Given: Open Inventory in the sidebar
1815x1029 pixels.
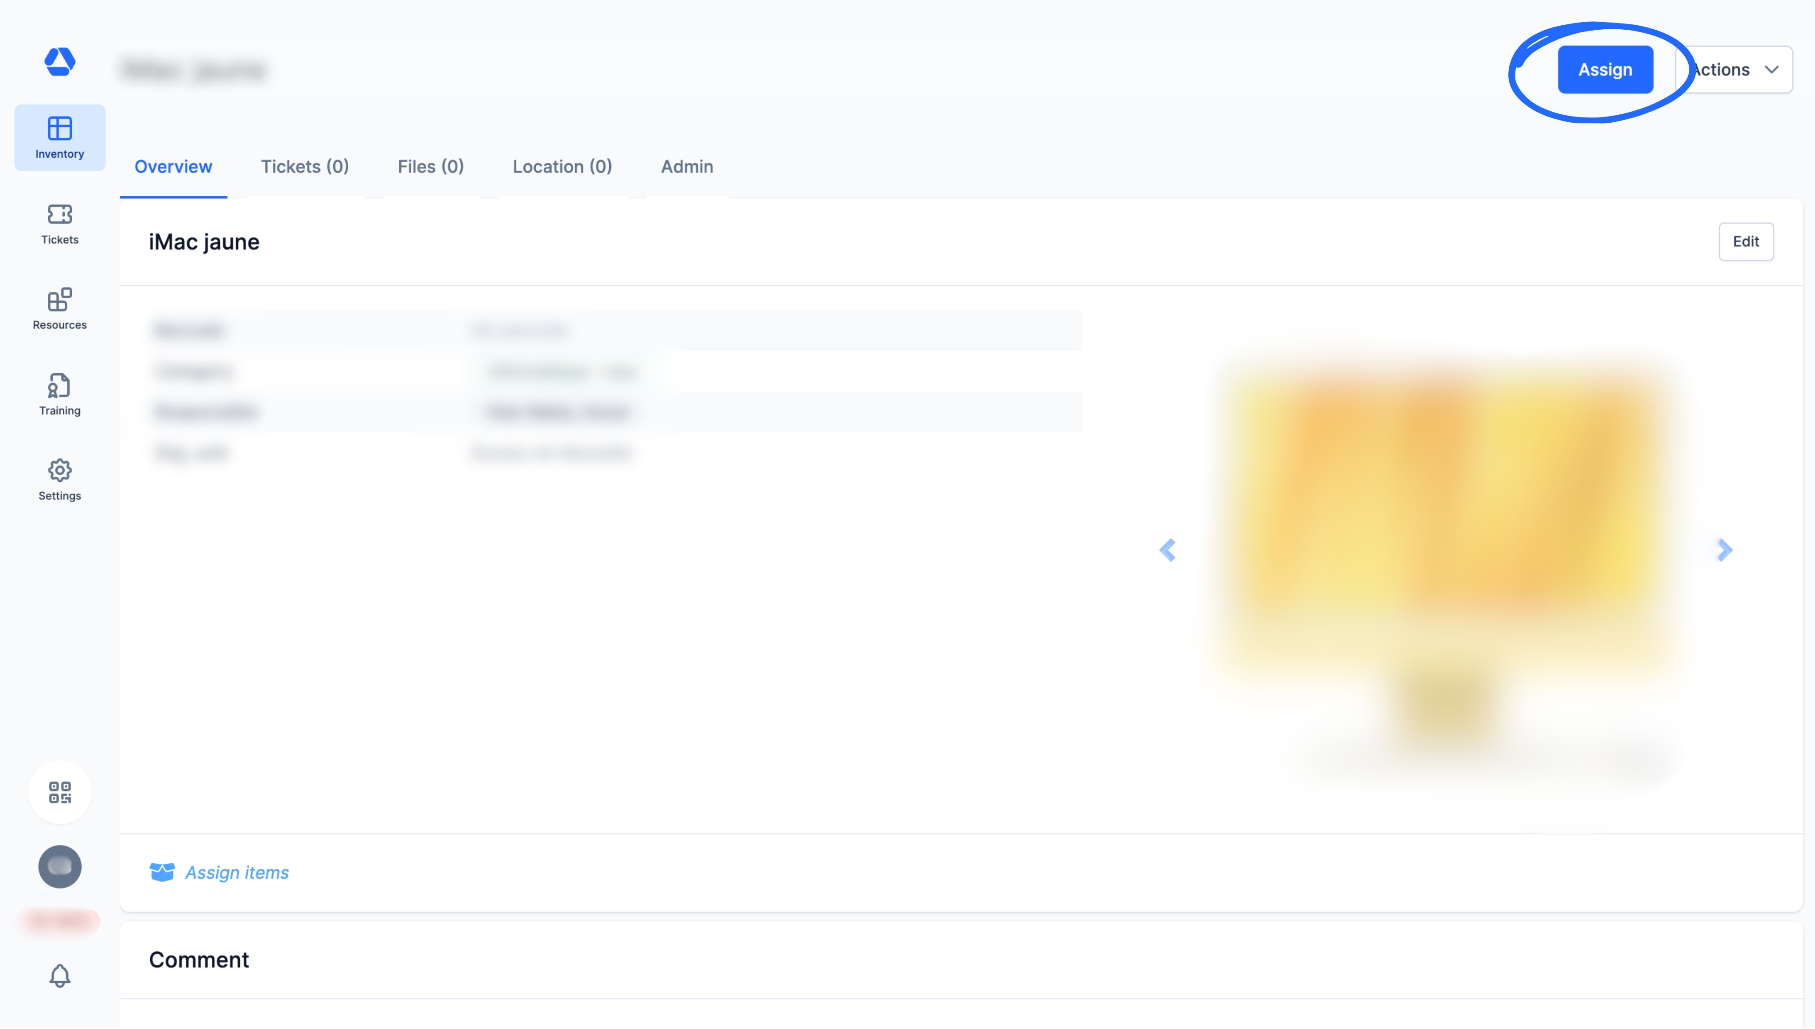Looking at the screenshot, I should click(x=59, y=137).
